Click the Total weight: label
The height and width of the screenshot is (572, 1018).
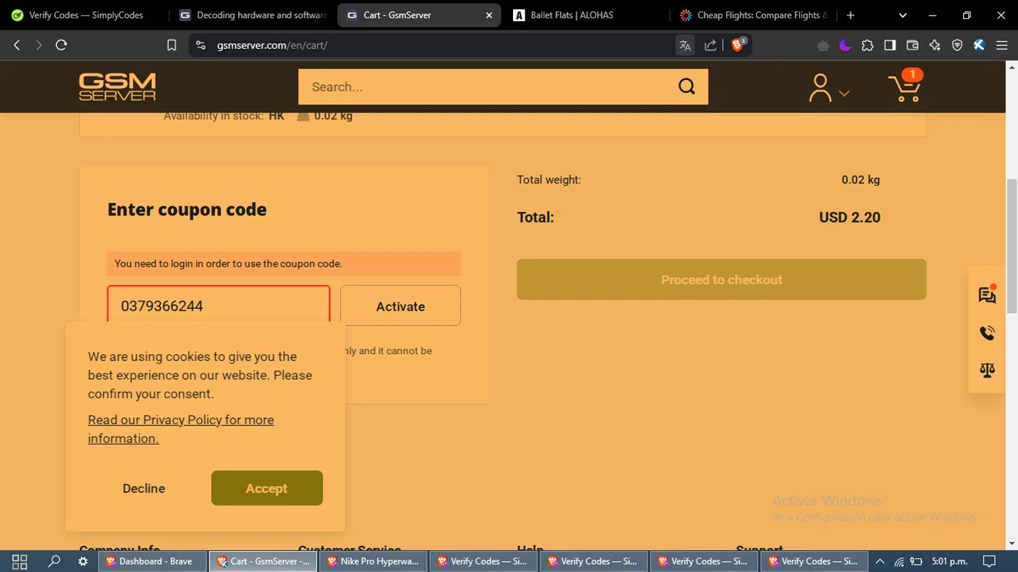549,180
